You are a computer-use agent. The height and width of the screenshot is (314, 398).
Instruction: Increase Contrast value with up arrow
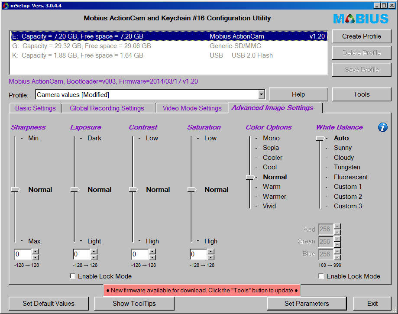[152, 252]
